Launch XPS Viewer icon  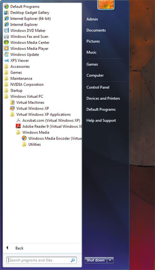tap(6, 60)
